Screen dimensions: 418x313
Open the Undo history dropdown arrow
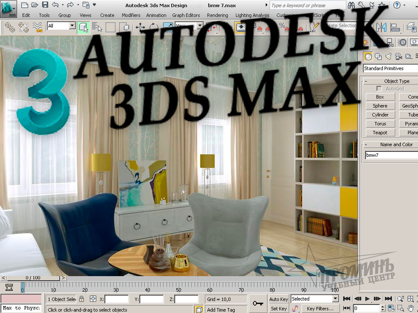tap(63, 5)
